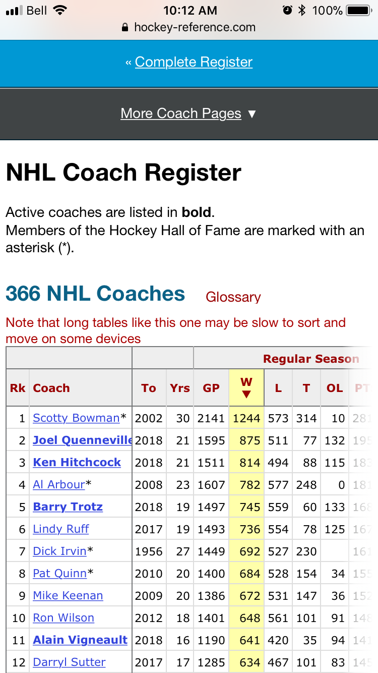Expand the More Coach Pages dropdown arrow

252,114
